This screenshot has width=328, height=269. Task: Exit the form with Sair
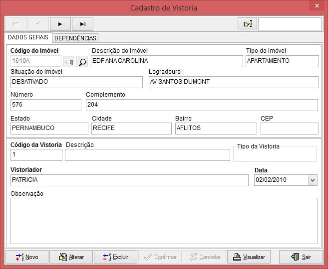point(301,257)
